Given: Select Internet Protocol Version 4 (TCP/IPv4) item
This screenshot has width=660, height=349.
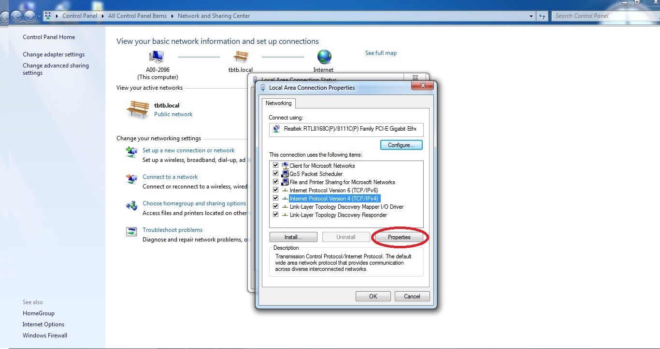Looking at the screenshot, I should click(334, 199).
